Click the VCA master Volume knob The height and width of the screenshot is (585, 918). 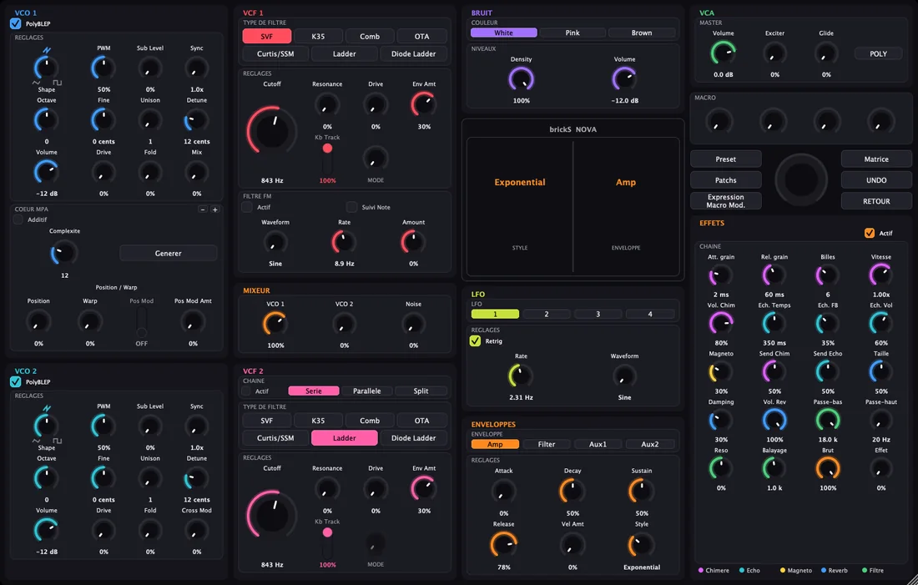pyautogui.click(x=723, y=53)
